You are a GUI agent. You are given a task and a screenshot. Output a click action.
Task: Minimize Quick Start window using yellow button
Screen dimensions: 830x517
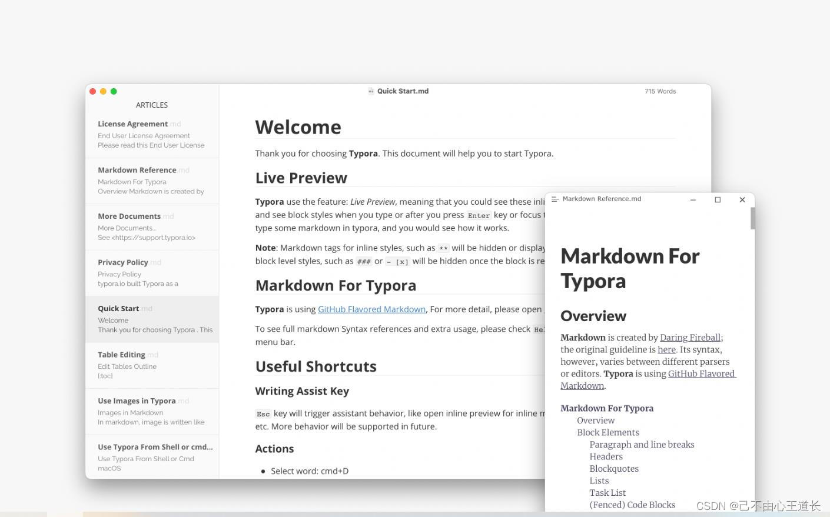click(x=103, y=91)
